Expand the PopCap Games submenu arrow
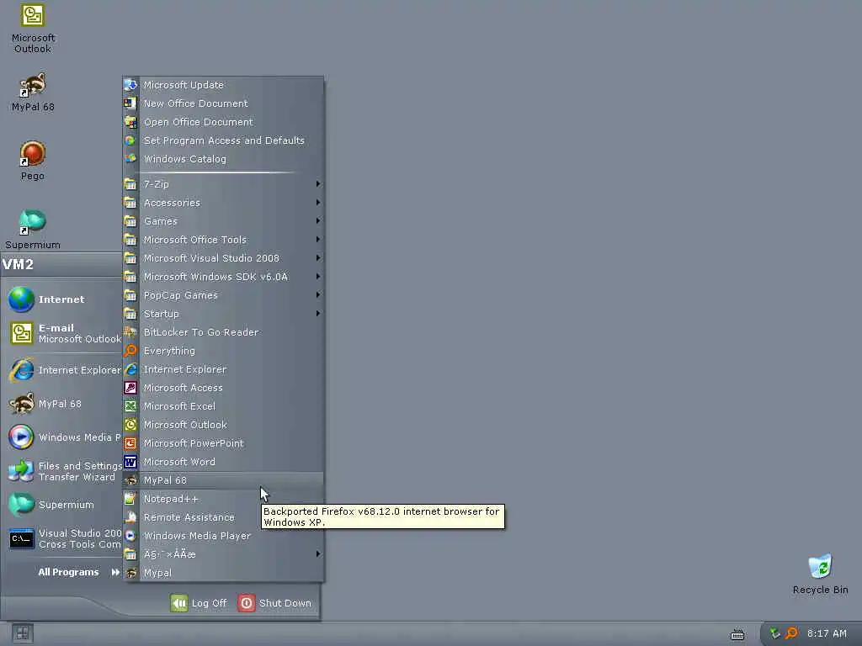Image resolution: width=862 pixels, height=646 pixels. [317, 295]
